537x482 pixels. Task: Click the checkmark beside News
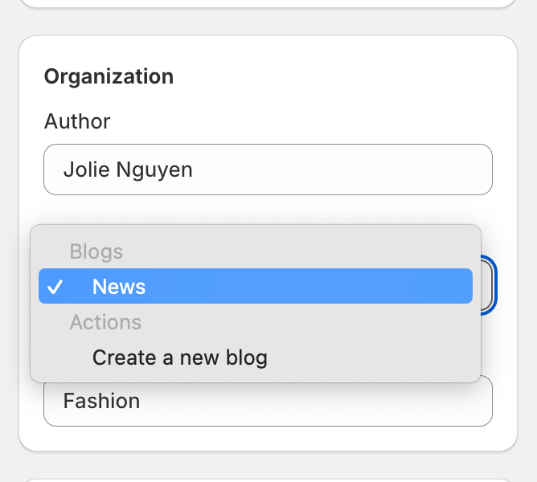(x=55, y=288)
